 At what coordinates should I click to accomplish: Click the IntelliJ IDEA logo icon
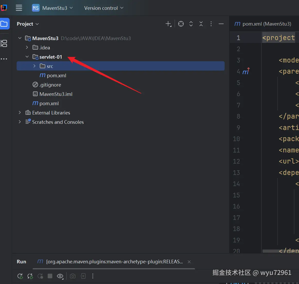4,8
